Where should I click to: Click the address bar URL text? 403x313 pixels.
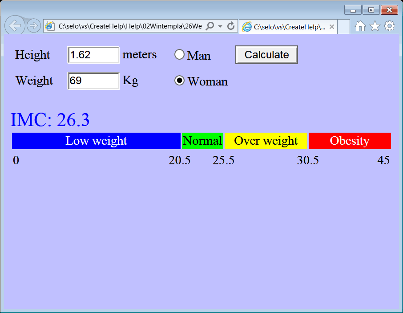130,26
